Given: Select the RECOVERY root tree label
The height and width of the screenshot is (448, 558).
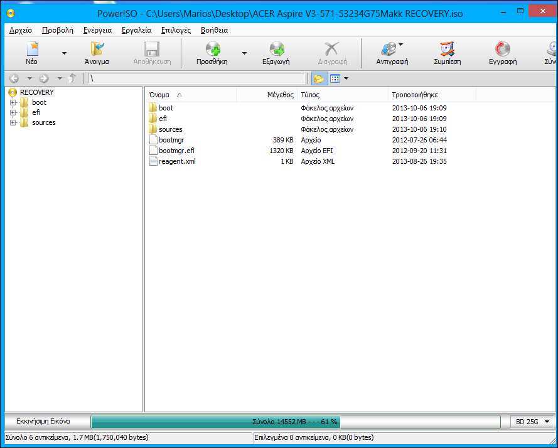Looking at the screenshot, I should pos(36,92).
